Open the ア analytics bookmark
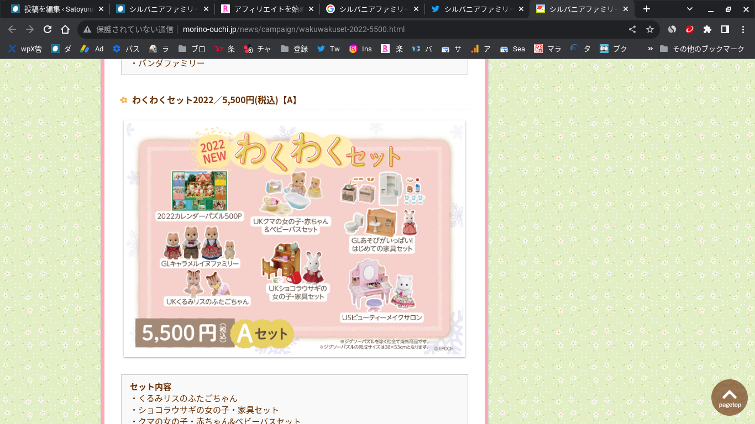 tap(481, 49)
